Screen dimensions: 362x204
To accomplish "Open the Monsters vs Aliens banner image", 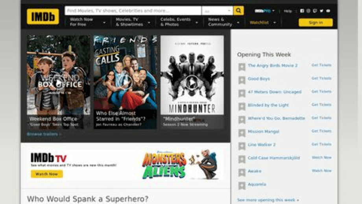I will click(180, 165).
